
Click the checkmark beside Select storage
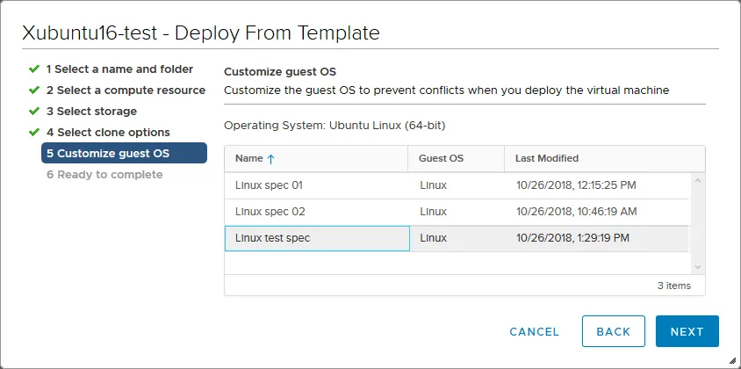(x=34, y=112)
